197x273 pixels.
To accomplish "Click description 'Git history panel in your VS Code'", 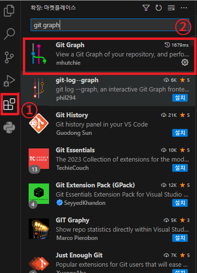I will (102, 125).
